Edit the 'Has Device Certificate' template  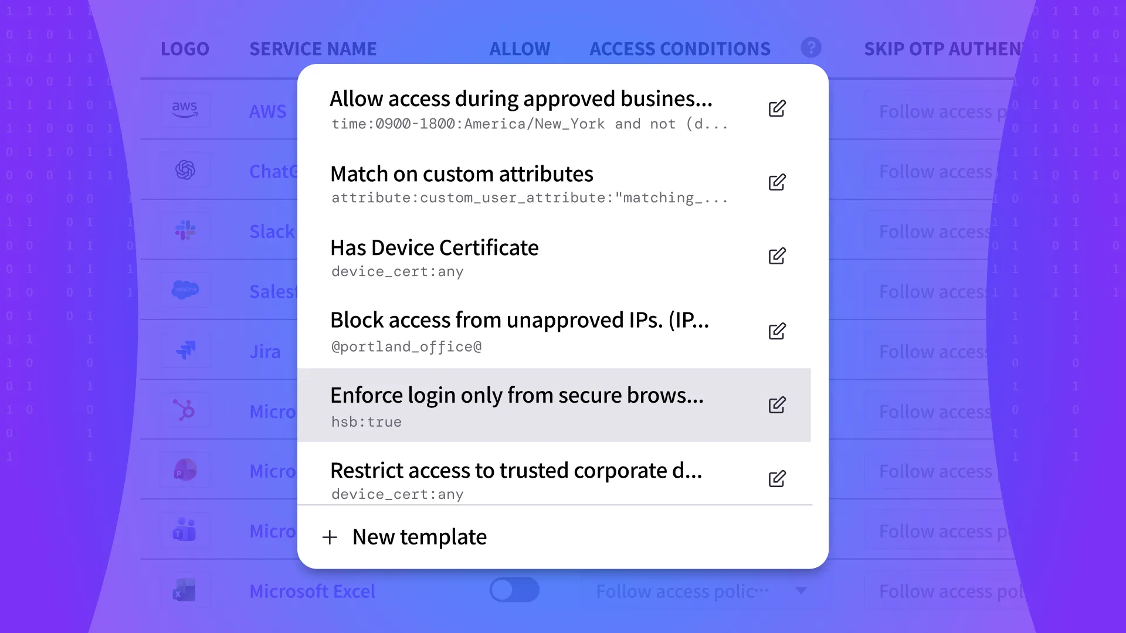tap(777, 256)
